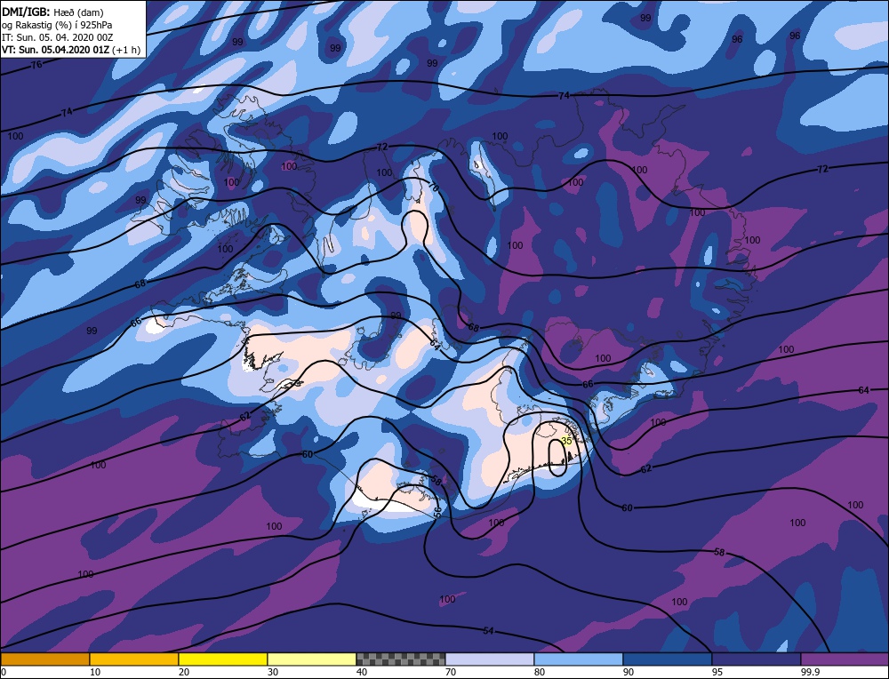Click the '76' contour label

tap(36, 65)
